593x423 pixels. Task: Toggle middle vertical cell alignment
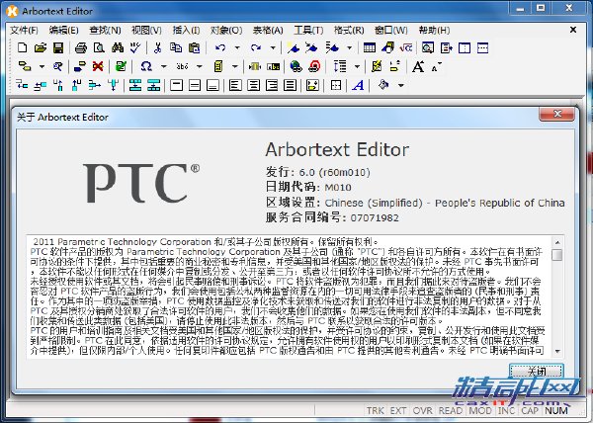195,85
